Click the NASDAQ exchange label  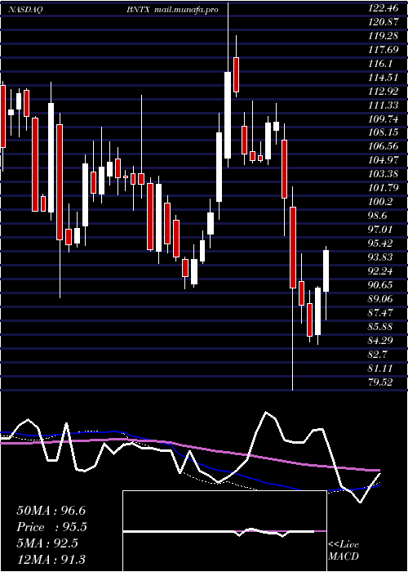tap(25, 10)
